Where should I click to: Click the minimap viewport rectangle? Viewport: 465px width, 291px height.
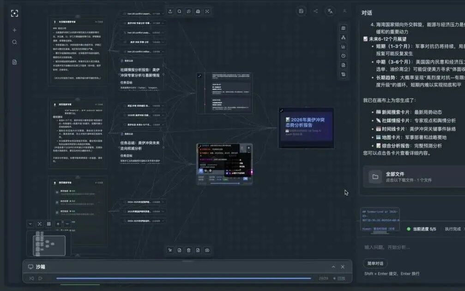[49, 245]
